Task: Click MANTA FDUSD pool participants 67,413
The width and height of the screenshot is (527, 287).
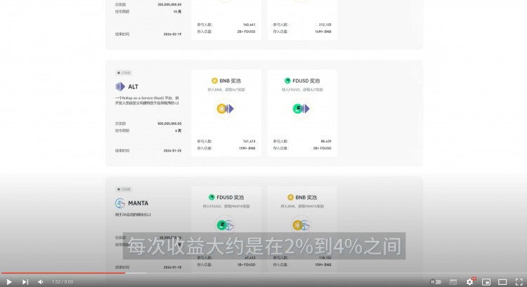Action: click(x=249, y=258)
